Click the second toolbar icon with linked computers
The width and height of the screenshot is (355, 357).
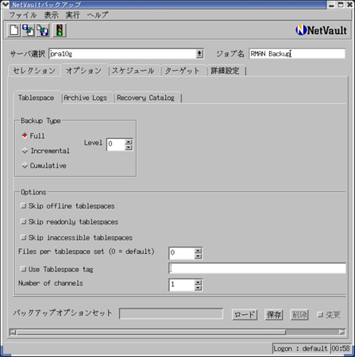click(x=28, y=30)
